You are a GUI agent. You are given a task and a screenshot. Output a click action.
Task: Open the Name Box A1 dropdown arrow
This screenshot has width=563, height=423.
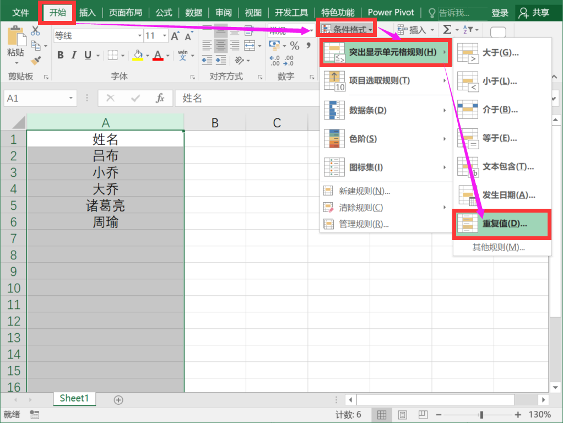(x=71, y=98)
